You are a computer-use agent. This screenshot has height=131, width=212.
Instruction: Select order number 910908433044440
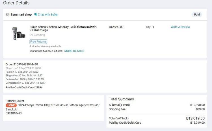25,65
